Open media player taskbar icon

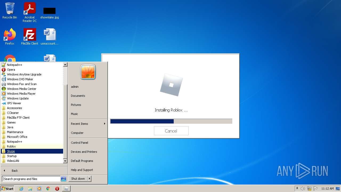39,189
